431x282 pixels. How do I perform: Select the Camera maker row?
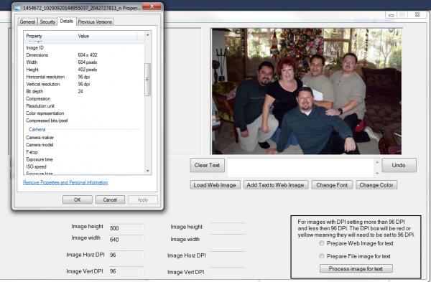(x=84, y=137)
